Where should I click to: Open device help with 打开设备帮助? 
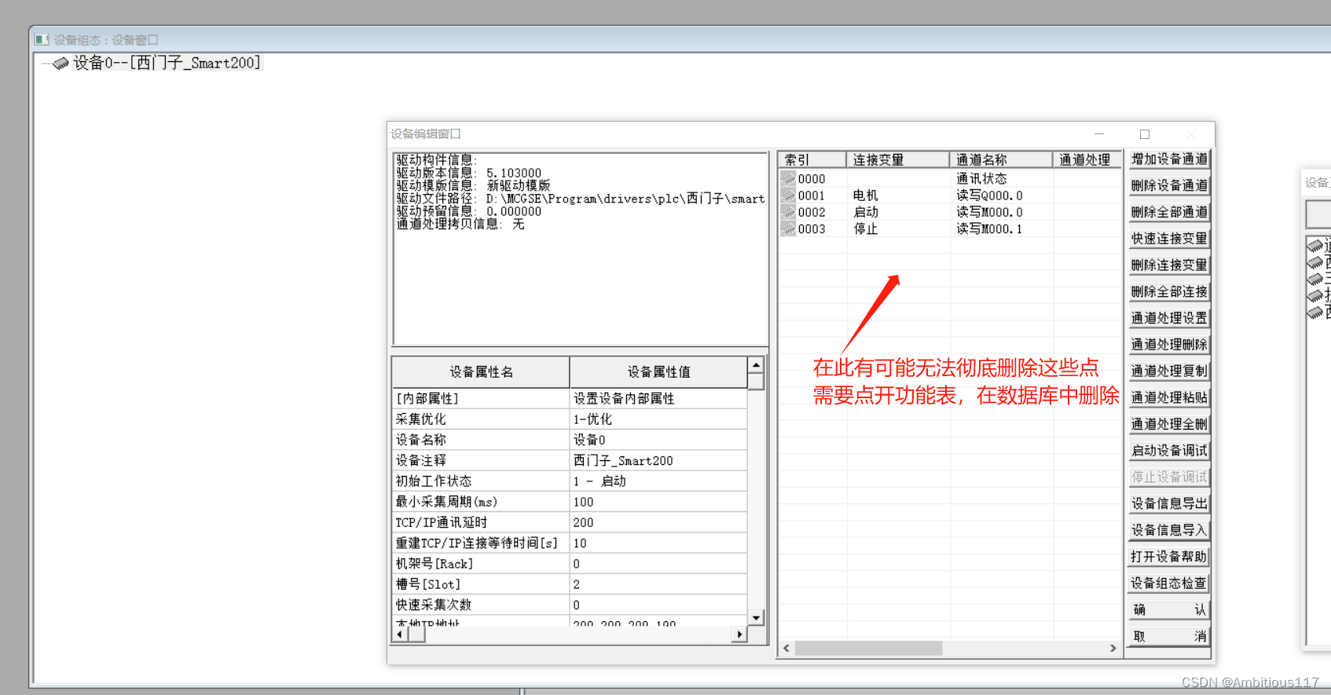coord(1169,556)
